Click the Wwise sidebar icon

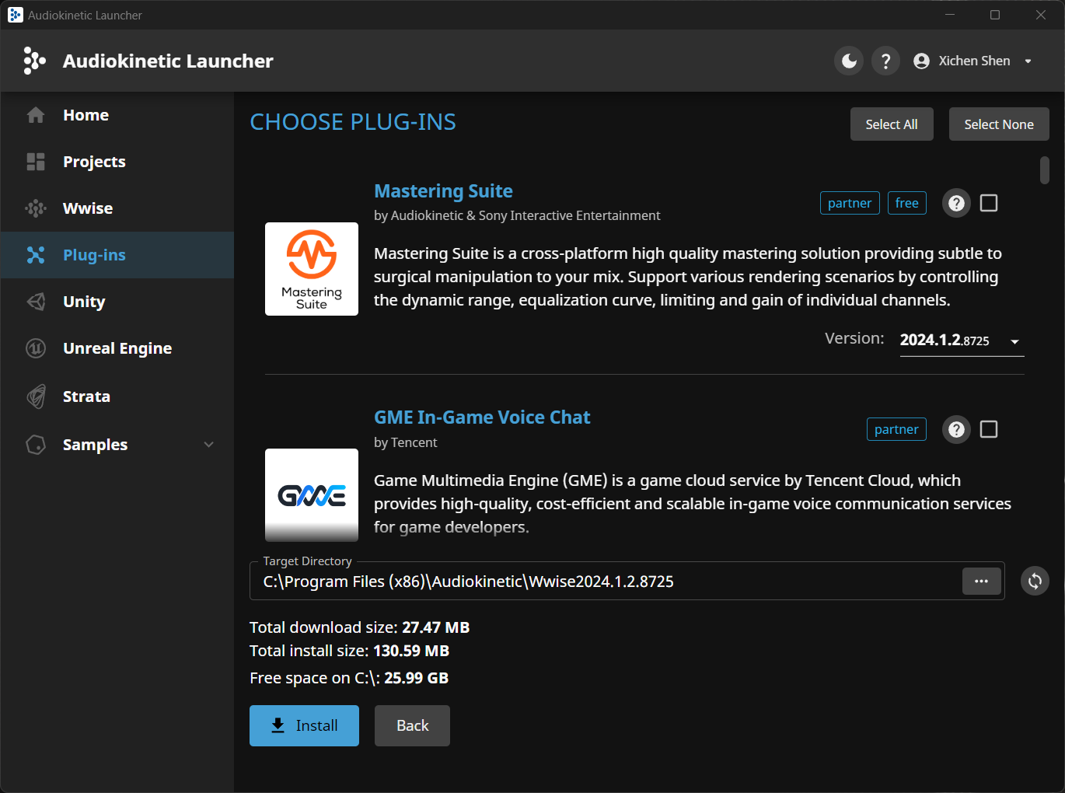[x=36, y=208]
